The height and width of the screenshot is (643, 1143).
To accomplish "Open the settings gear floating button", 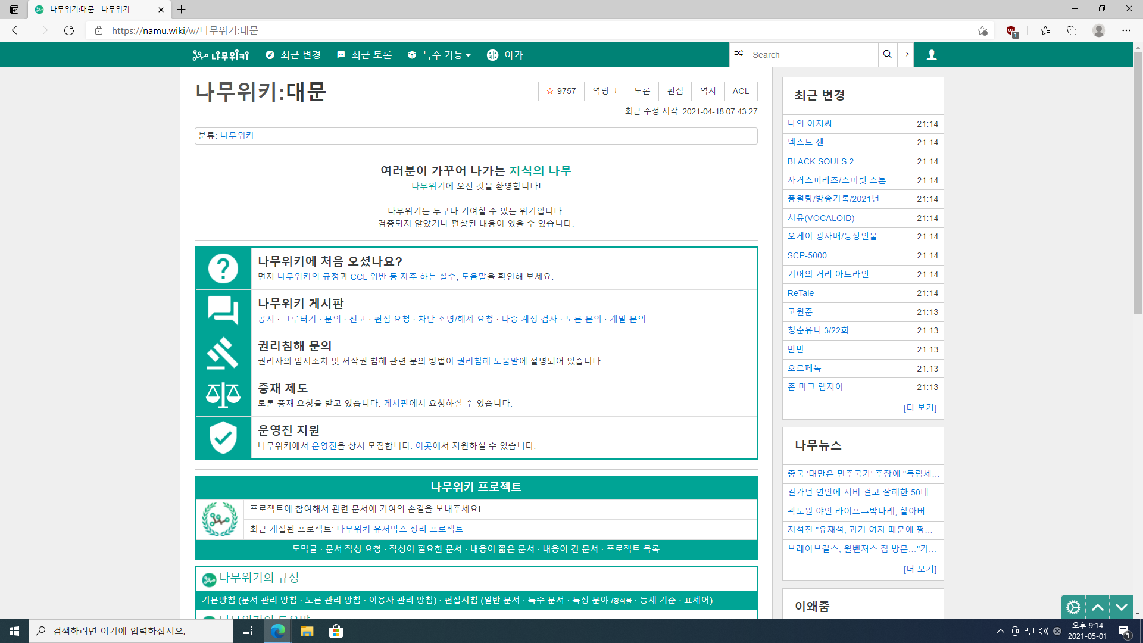I will coord(1073,607).
